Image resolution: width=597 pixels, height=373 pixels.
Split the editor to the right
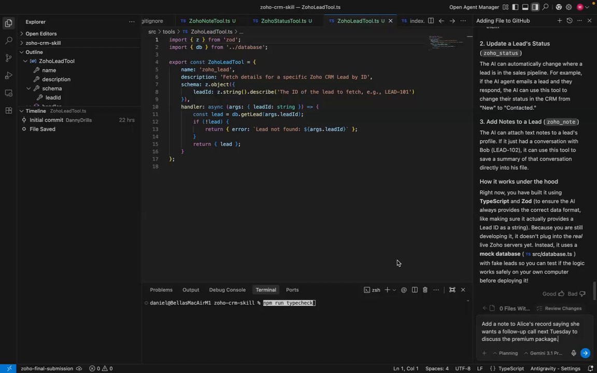431,21
